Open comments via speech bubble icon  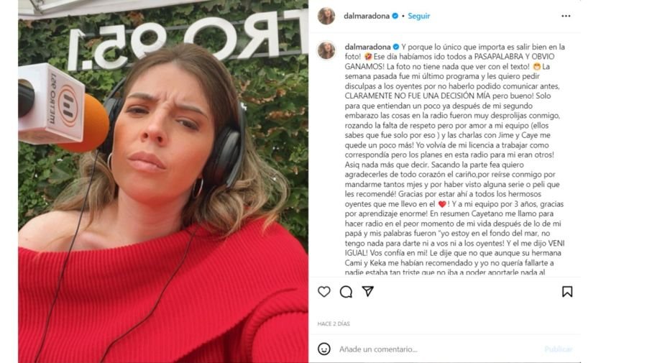tap(346, 292)
